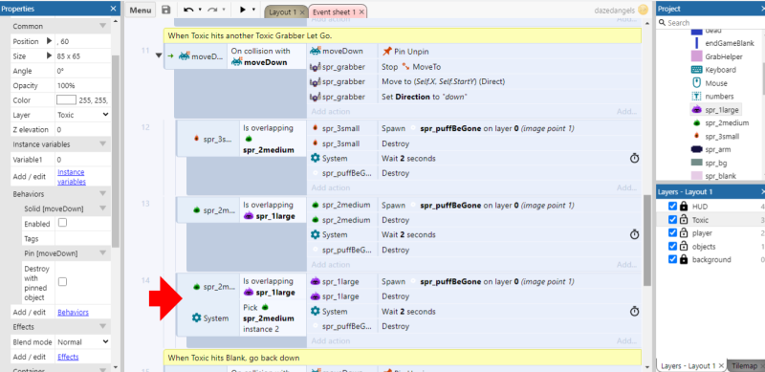Close the Event sheet 1 tab
This screenshot has height=372, width=765.
pyautogui.click(x=361, y=11)
